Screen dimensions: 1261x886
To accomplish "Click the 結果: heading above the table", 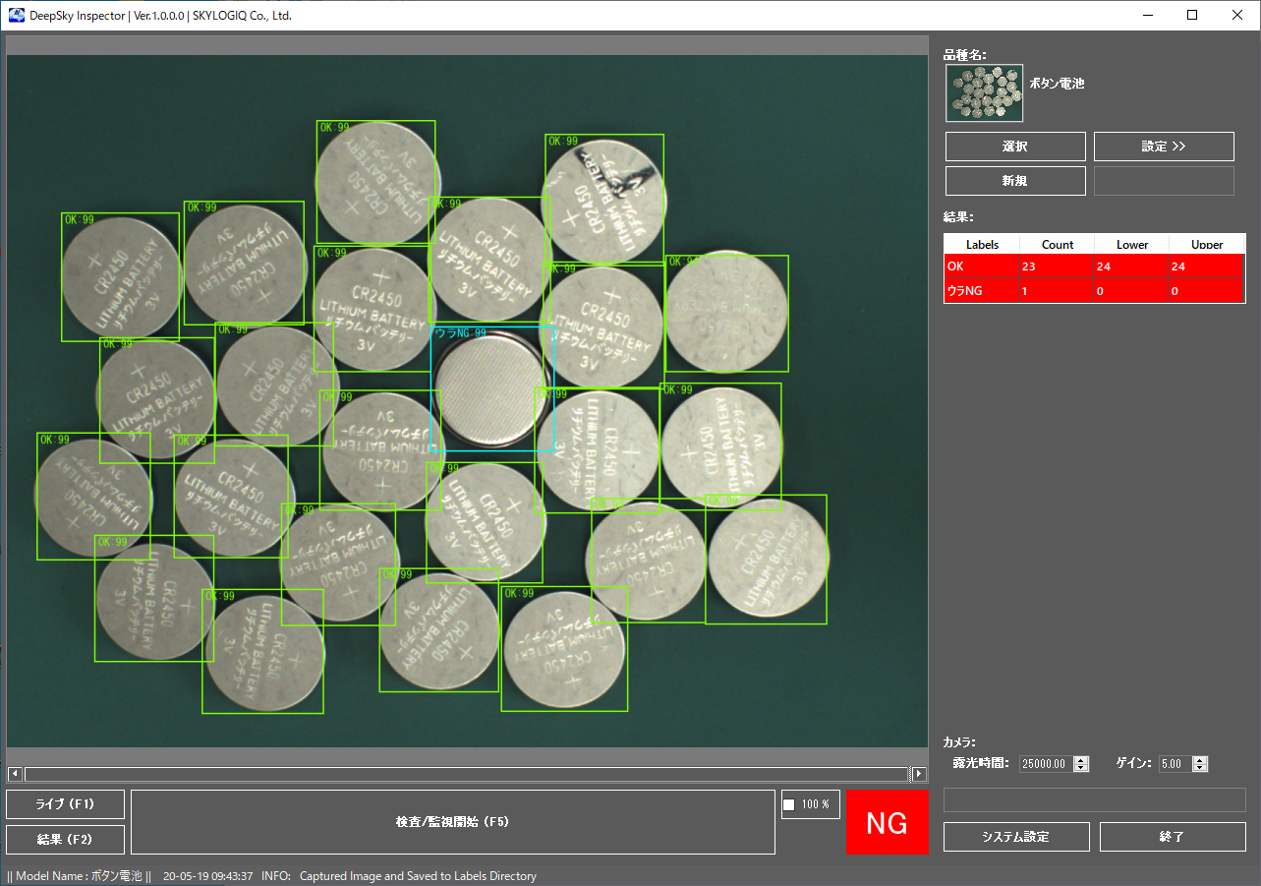I will pyautogui.click(x=958, y=217).
